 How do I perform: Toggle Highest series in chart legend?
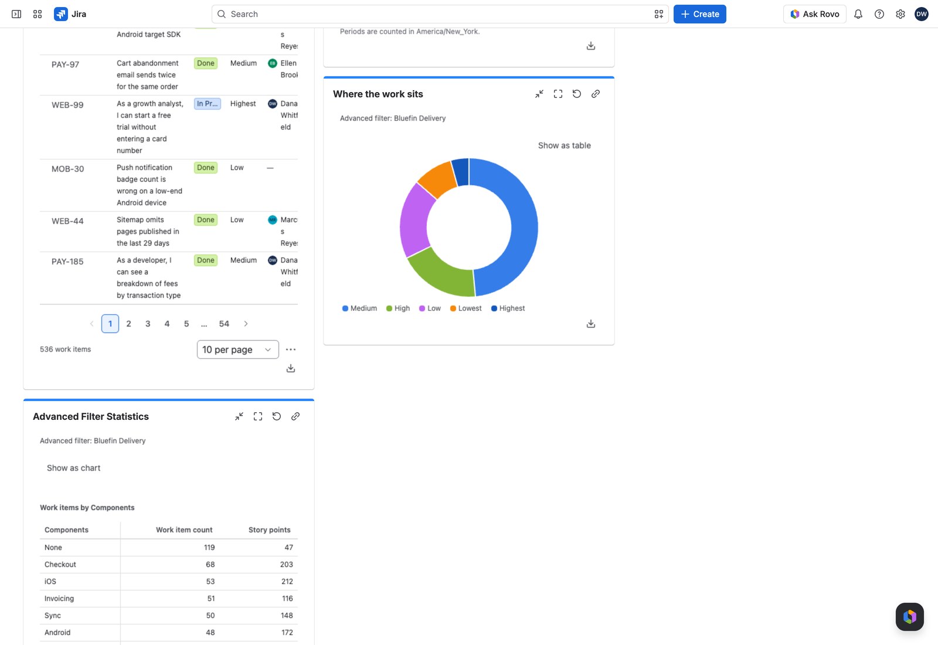pos(508,308)
